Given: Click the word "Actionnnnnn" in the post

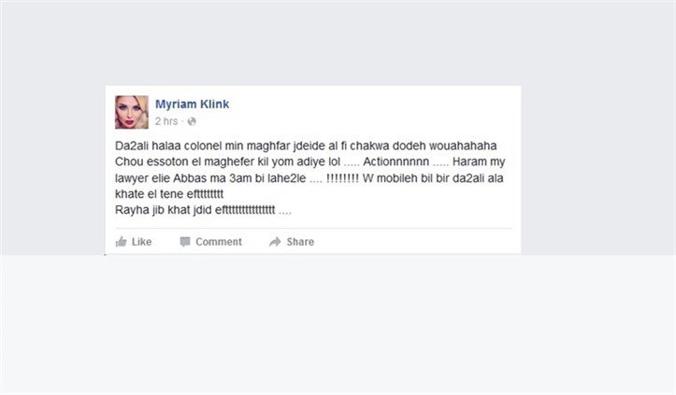Looking at the screenshot, I should point(396,162).
